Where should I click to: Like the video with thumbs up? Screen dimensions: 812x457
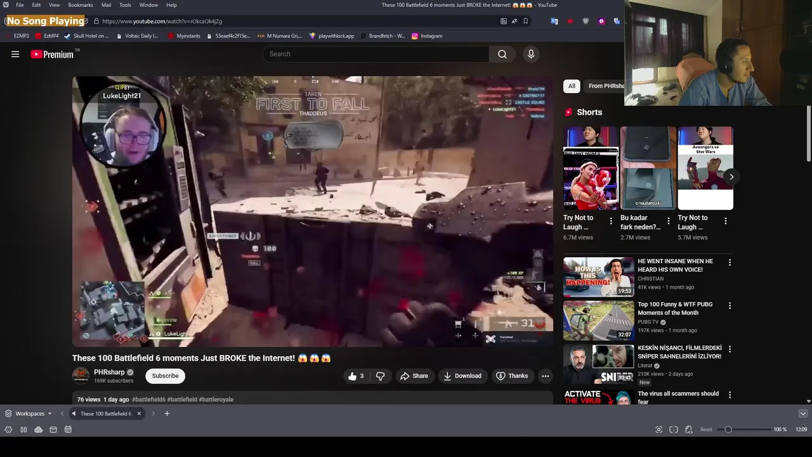tap(356, 376)
